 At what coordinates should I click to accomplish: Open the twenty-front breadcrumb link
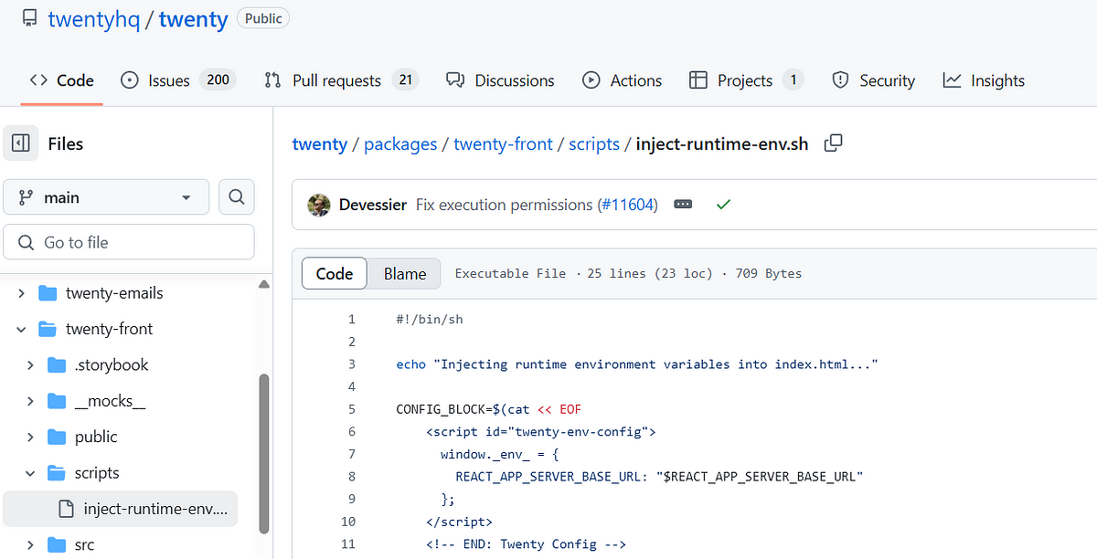503,143
